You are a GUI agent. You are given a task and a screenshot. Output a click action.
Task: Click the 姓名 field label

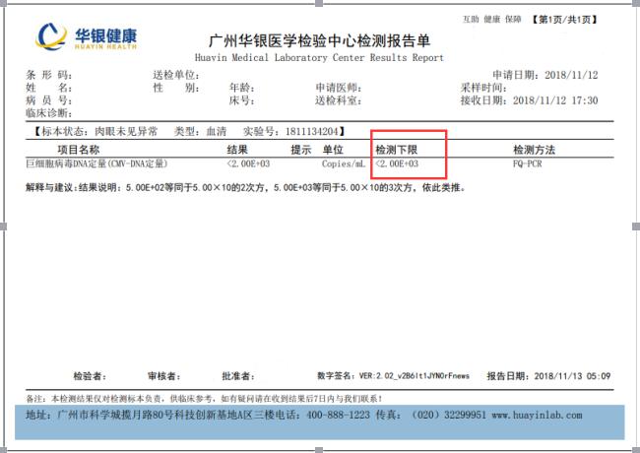pyautogui.click(x=49, y=88)
